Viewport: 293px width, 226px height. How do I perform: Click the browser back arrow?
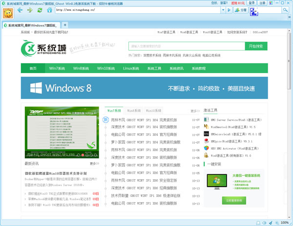20,10
